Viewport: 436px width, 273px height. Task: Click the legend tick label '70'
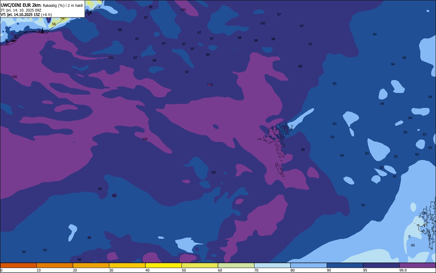point(256,270)
